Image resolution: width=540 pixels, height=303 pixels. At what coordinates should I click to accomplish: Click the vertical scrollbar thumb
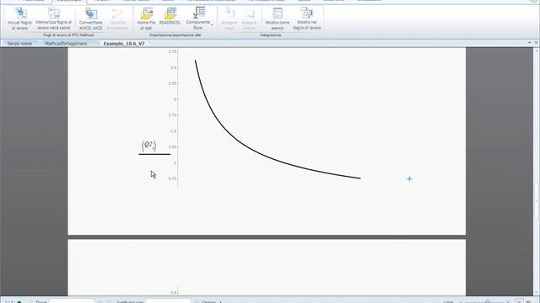(x=537, y=201)
